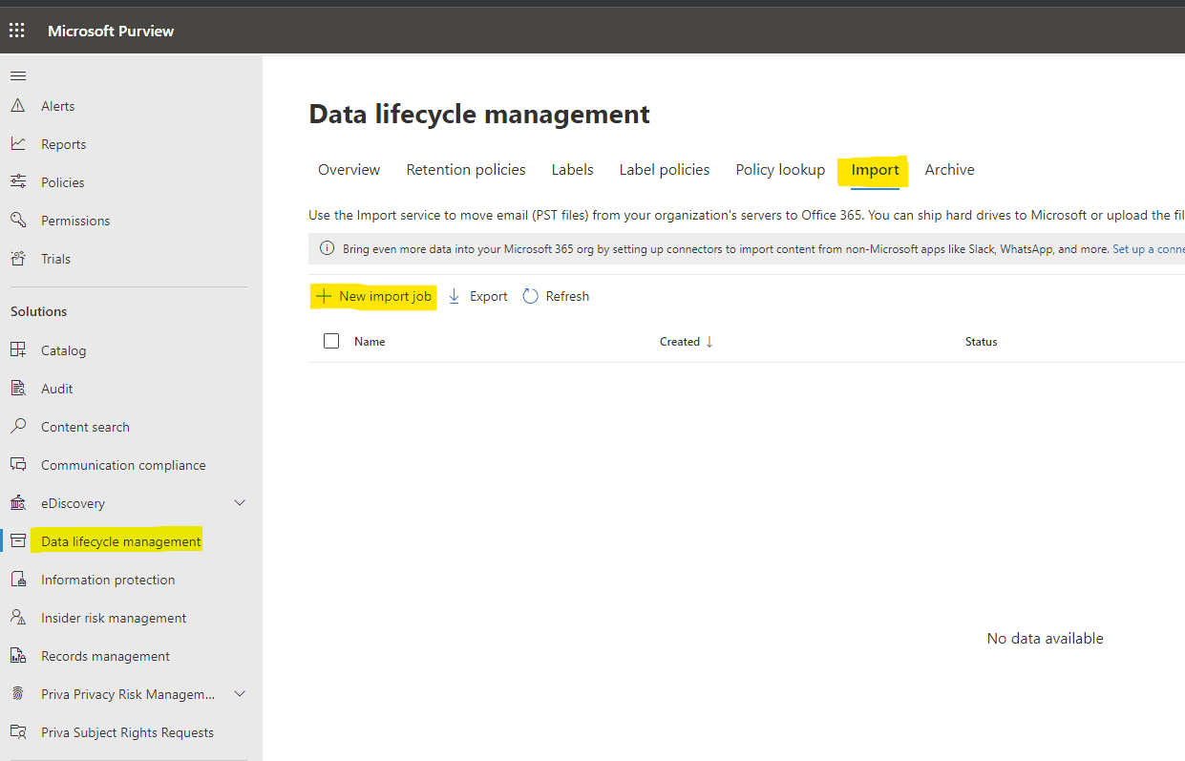Select Data lifecycle management in sidebar

point(121,541)
